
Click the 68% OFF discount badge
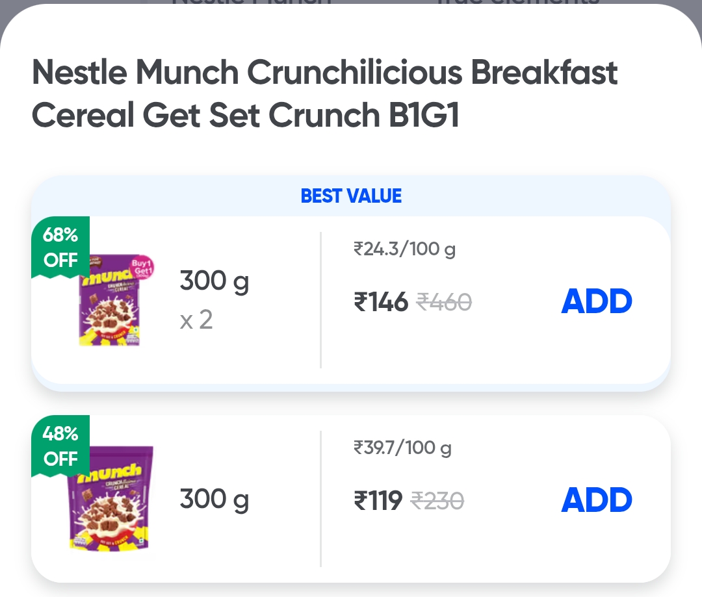[60, 247]
